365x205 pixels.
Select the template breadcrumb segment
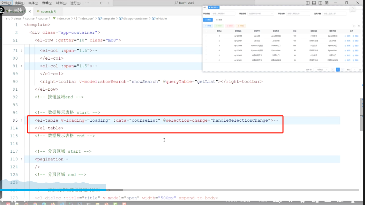[107, 18]
